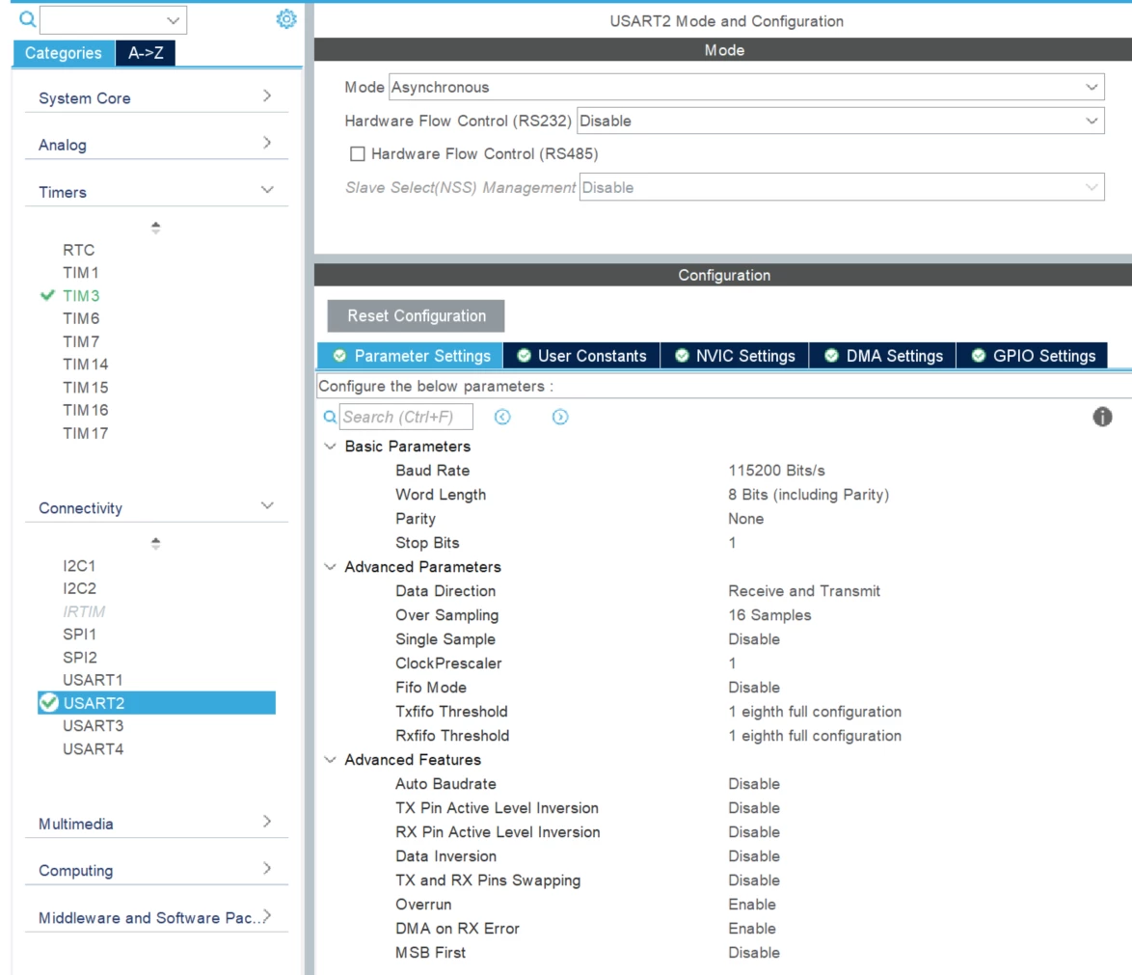Click the magnifier icon beside the category search box
Image resolution: width=1132 pixels, height=975 pixels.
point(27,18)
